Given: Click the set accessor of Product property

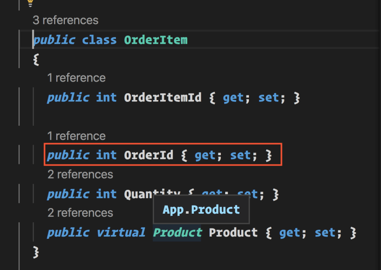Looking at the screenshot, I should (x=325, y=233).
